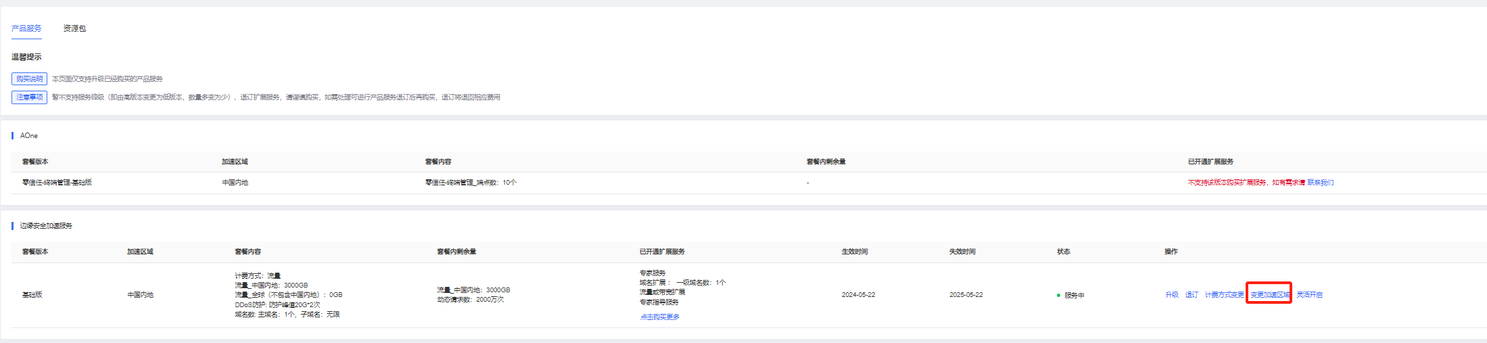The height and width of the screenshot is (343, 1487).
Task: Click 已开通扩展服务 header in the AOne table
Action: tap(1211, 162)
